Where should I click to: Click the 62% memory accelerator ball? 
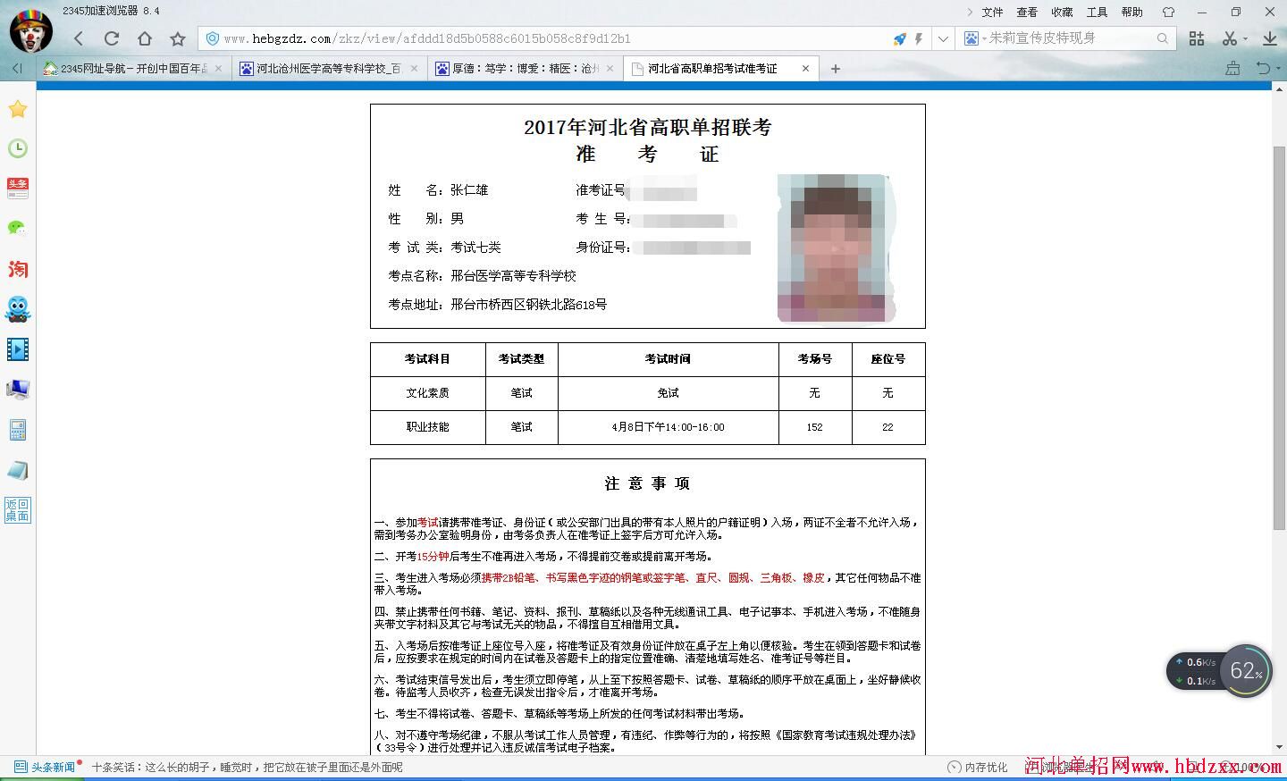pyautogui.click(x=1246, y=670)
